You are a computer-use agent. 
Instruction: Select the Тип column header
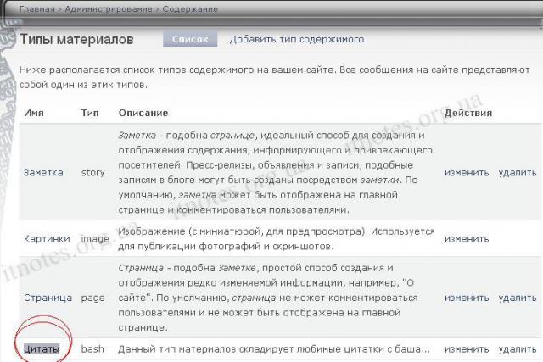[x=90, y=113]
